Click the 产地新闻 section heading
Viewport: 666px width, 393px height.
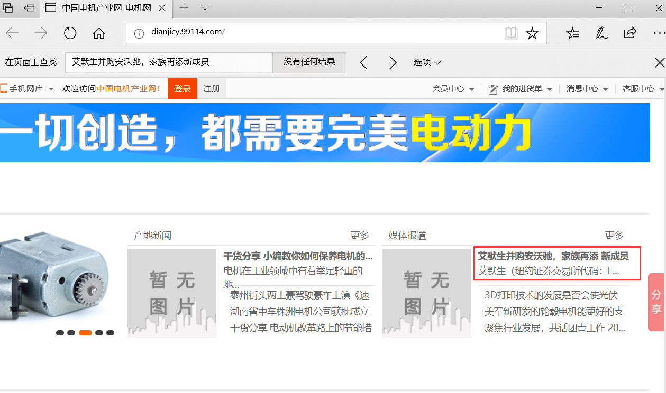point(152,236)
